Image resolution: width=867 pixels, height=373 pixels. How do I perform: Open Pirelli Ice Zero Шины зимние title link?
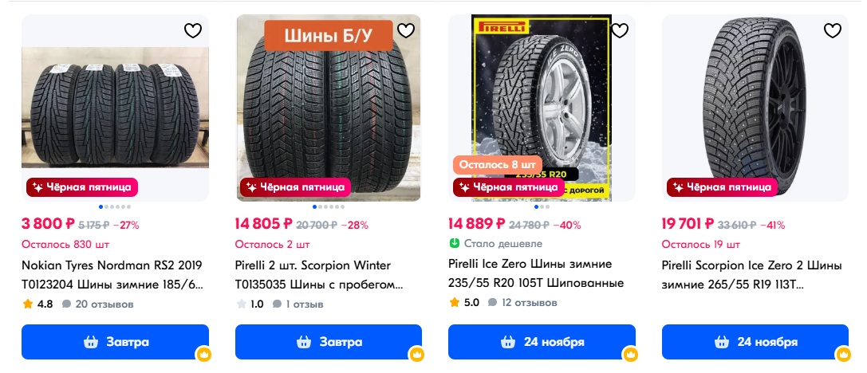tap(536, 273)
